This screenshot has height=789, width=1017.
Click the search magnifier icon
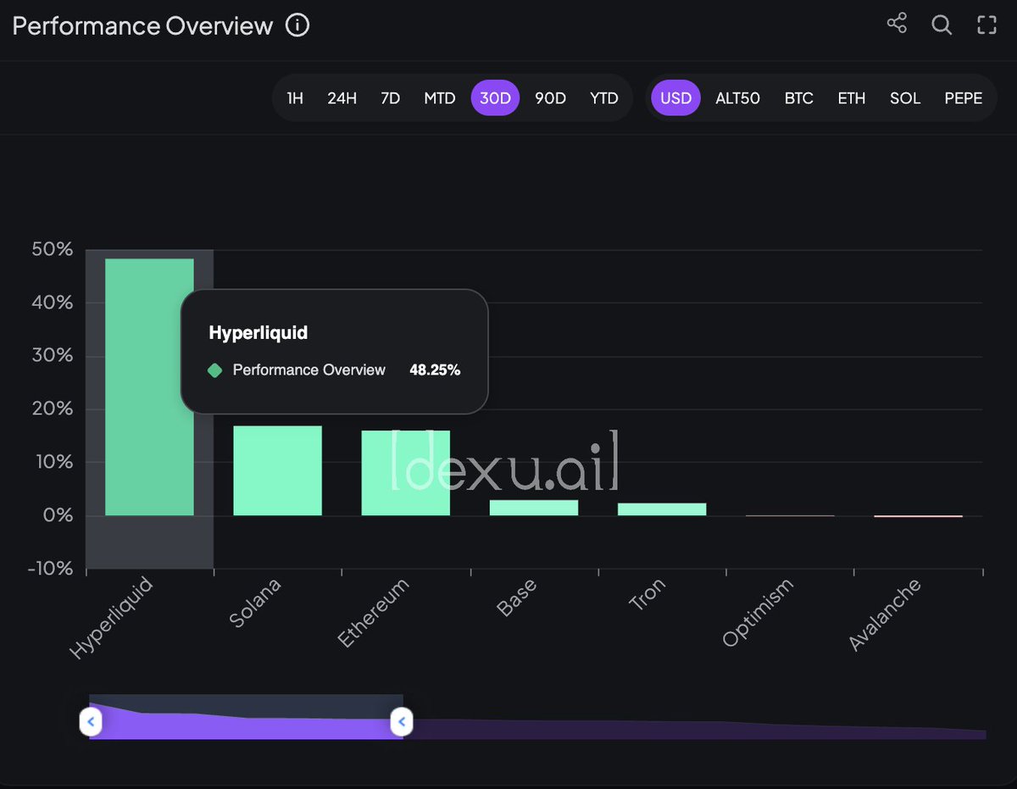942,25
